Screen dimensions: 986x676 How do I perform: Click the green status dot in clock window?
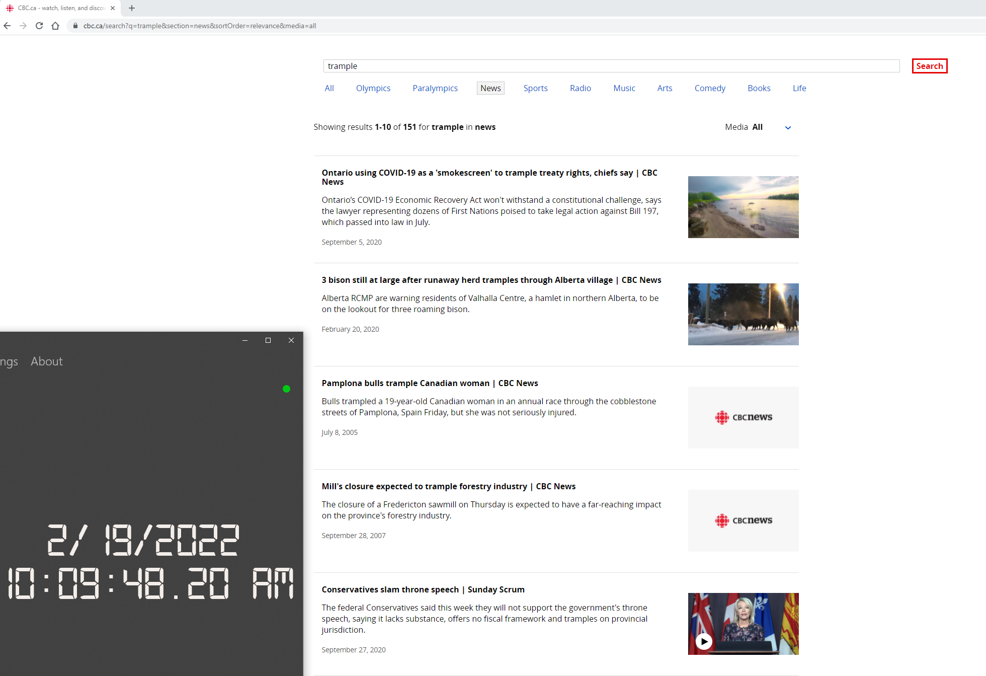(x=287, y=389)
